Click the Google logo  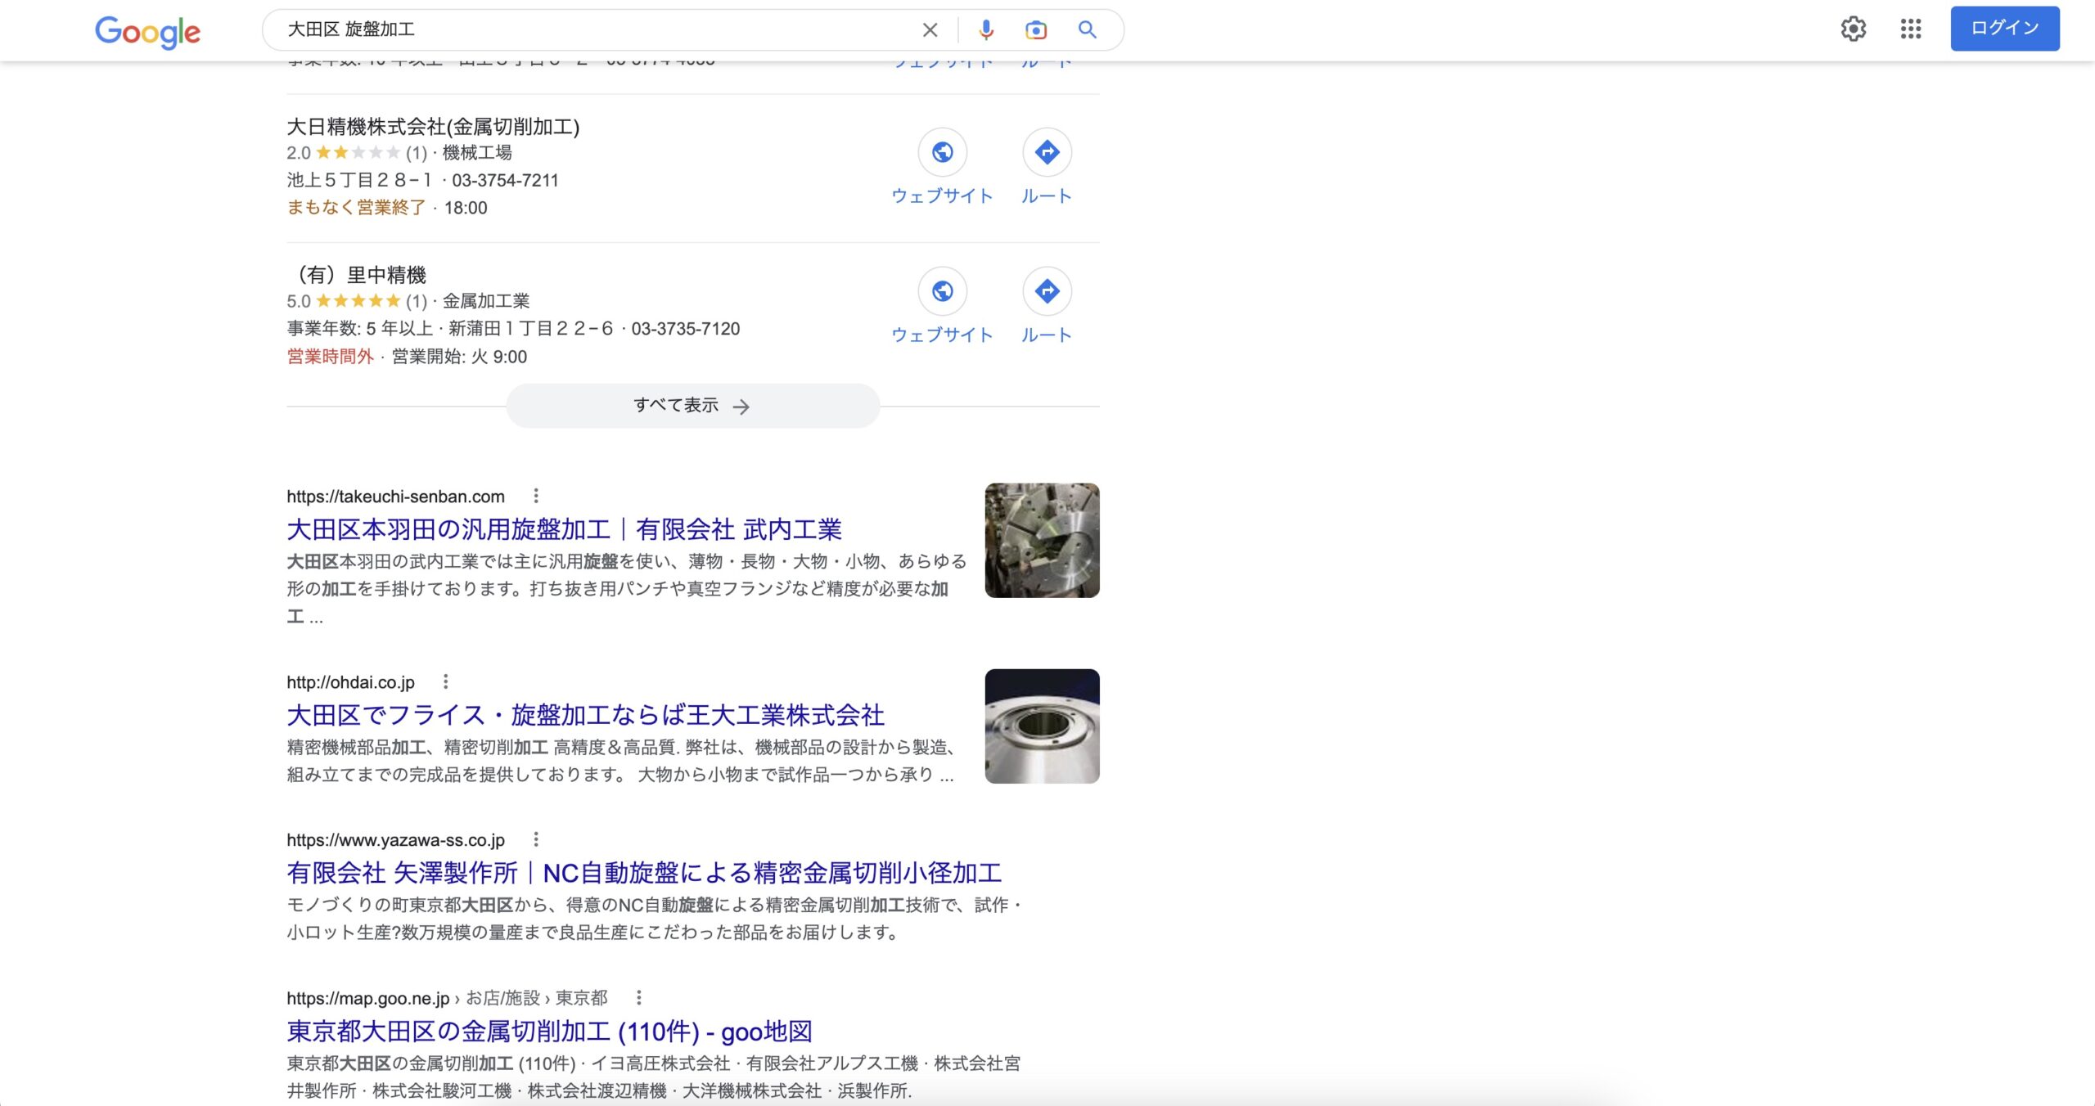tap(147, 32)
